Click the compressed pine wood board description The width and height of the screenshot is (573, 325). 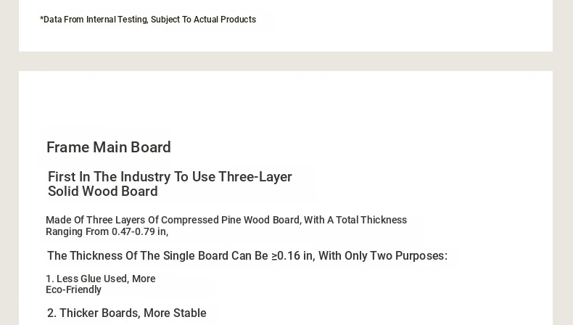pyautogui.click(x=226, y=226)
